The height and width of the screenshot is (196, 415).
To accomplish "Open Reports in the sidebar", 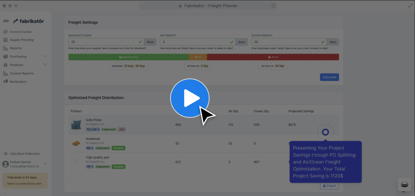I will point(16,48).
